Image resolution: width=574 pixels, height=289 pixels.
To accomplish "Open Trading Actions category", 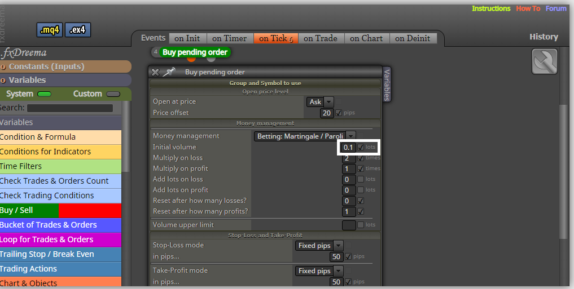I will (x=60, y=269).
